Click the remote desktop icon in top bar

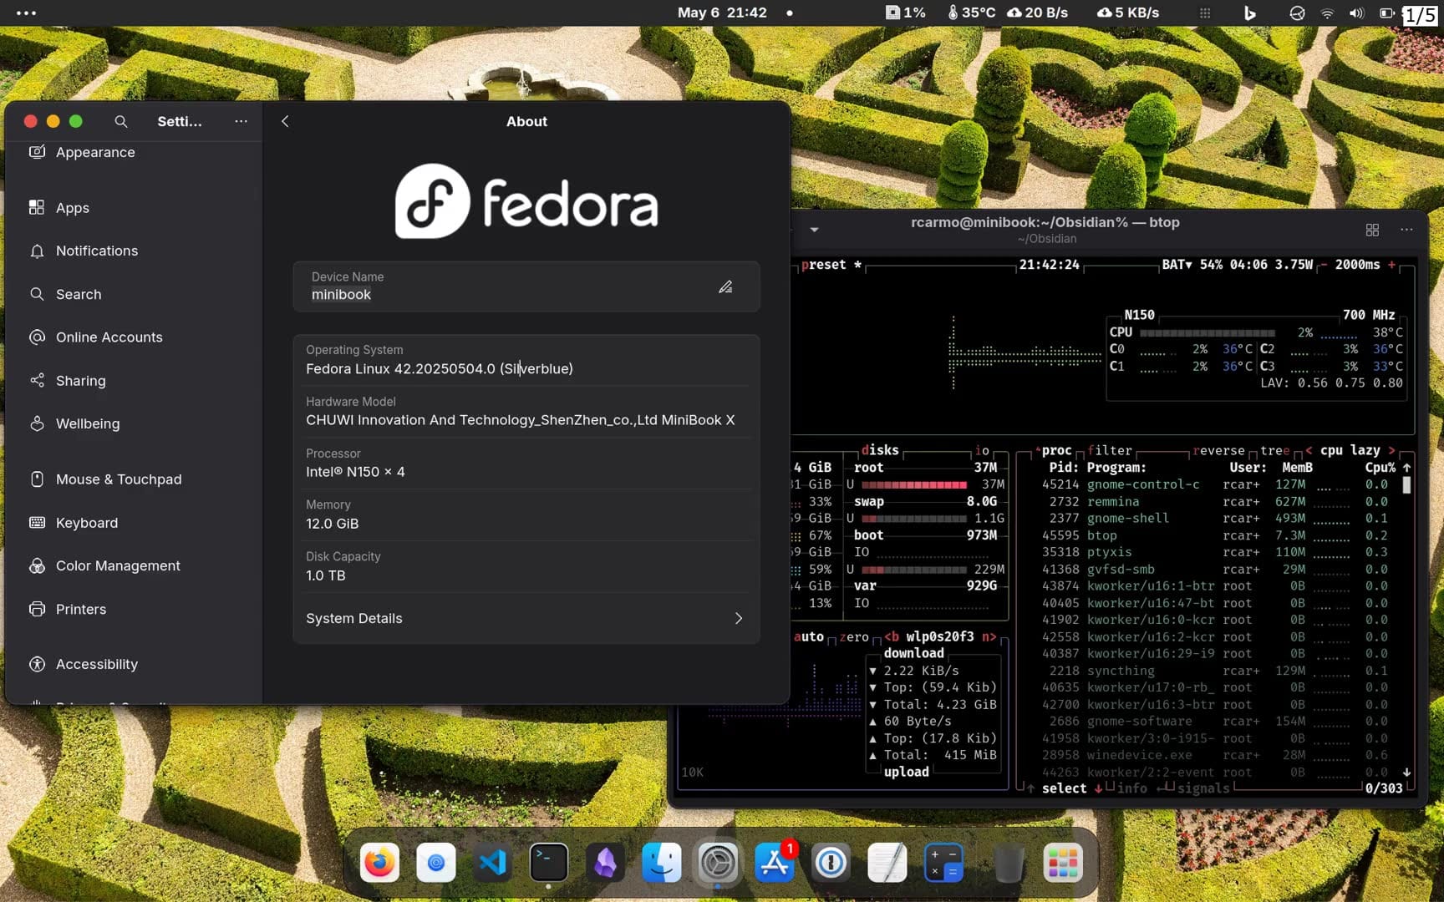(x=1297, y=13)
